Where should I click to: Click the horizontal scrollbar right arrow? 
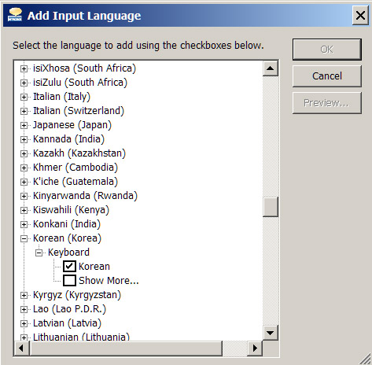point(255,348)
